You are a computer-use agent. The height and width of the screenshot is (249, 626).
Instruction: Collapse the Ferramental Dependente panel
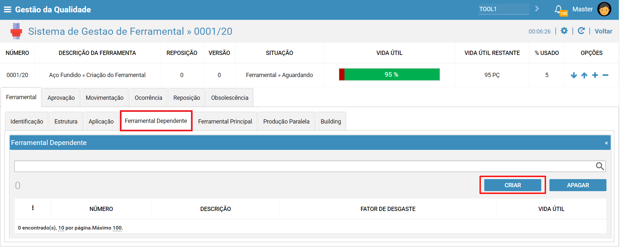(606, 143)
